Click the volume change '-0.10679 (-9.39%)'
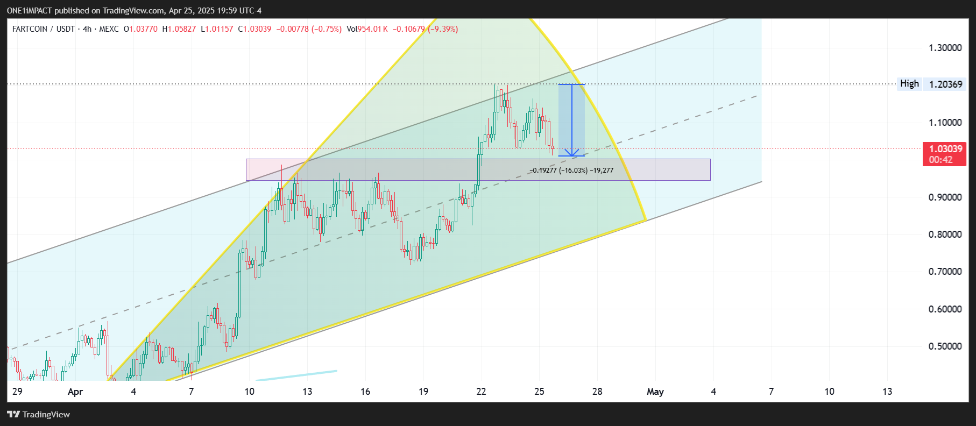This screenshot has height=426, width=976. [425, 29]
